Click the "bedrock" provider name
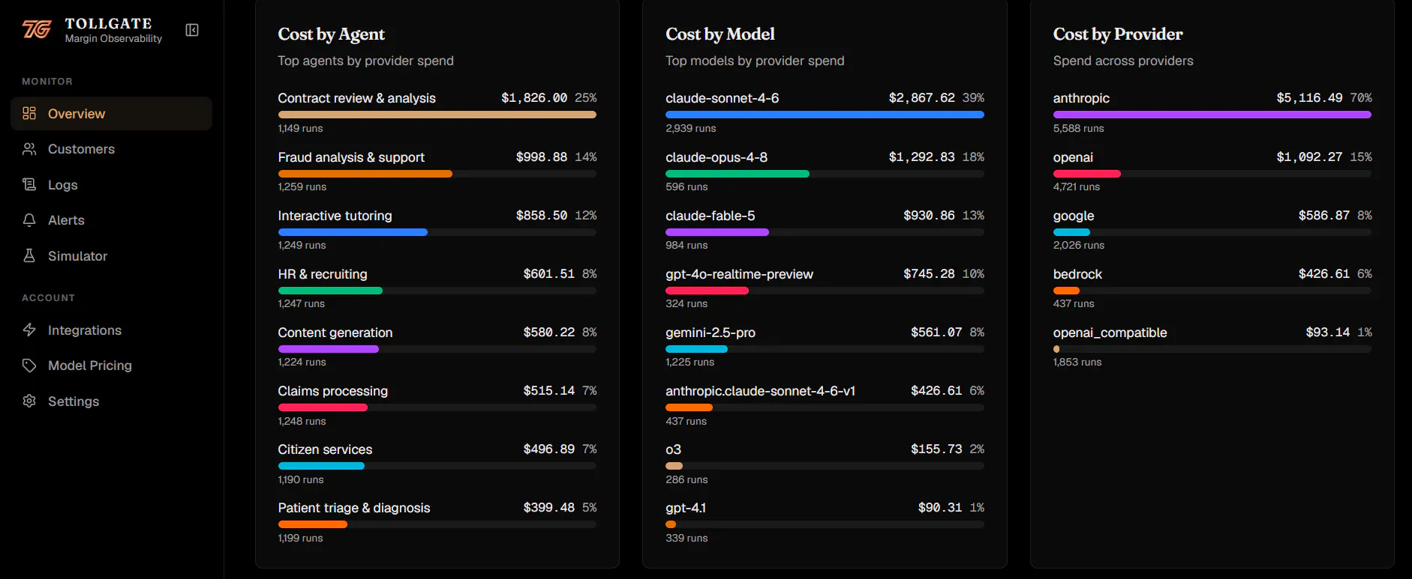 pyautogui.click(x=1077, y=274)
